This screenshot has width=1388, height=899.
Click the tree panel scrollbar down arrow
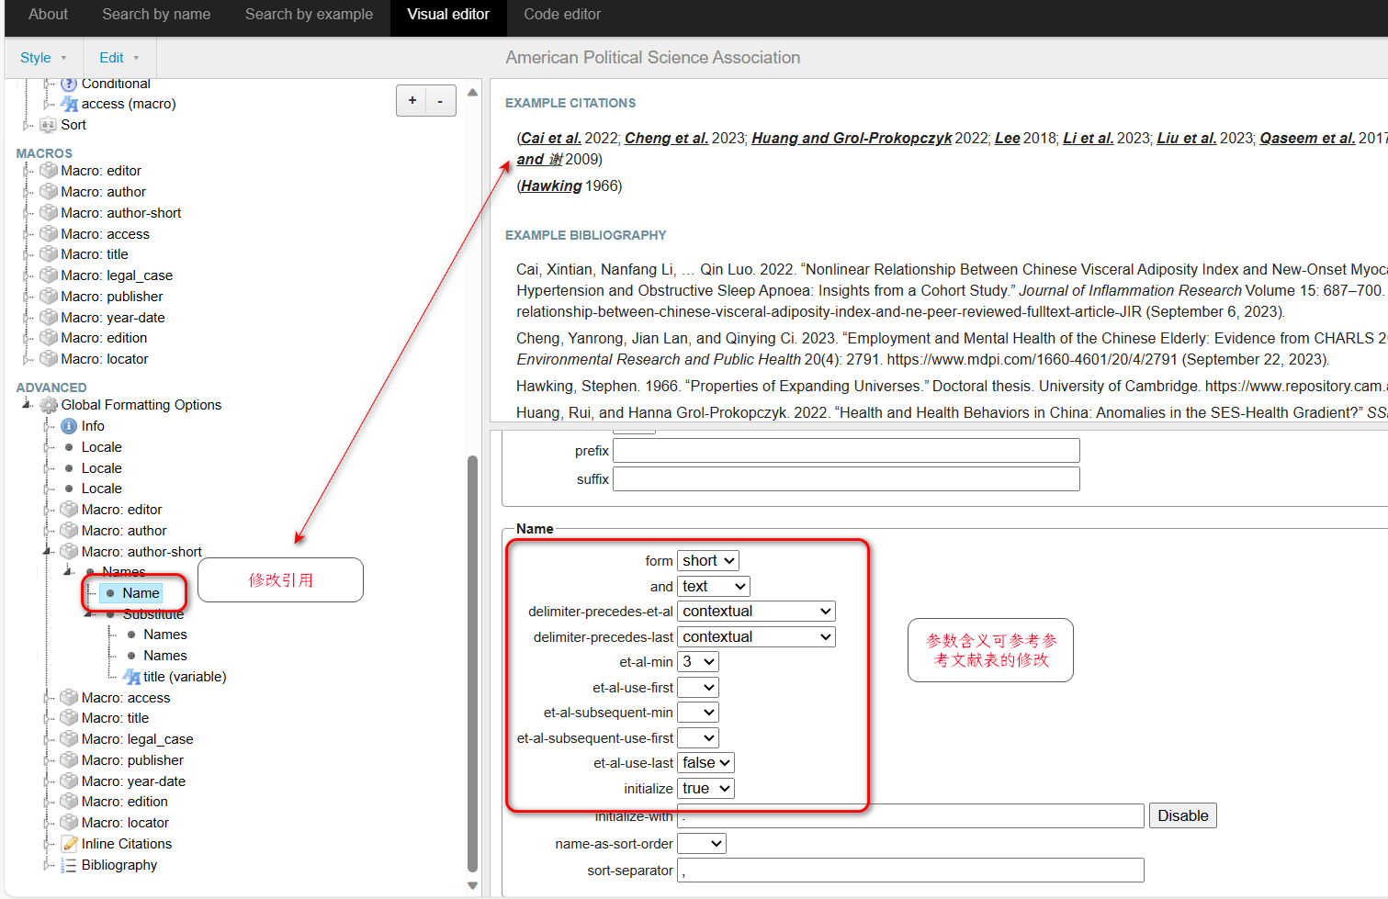coord(472,886)
